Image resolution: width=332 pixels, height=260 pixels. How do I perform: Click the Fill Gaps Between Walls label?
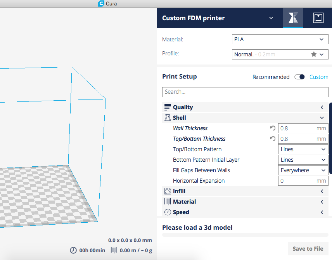click(x=201, y=170)
